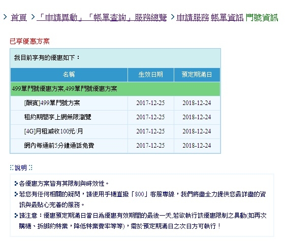The height and width of the screenshot is (241, 288).
Task: Click the note mentioning 「800」客服專線
Action: (142, 199)
